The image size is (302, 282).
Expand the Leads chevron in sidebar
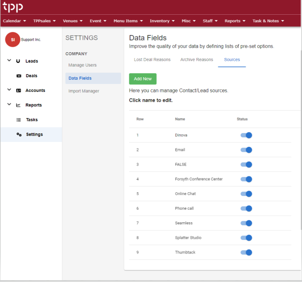[9, 60]
